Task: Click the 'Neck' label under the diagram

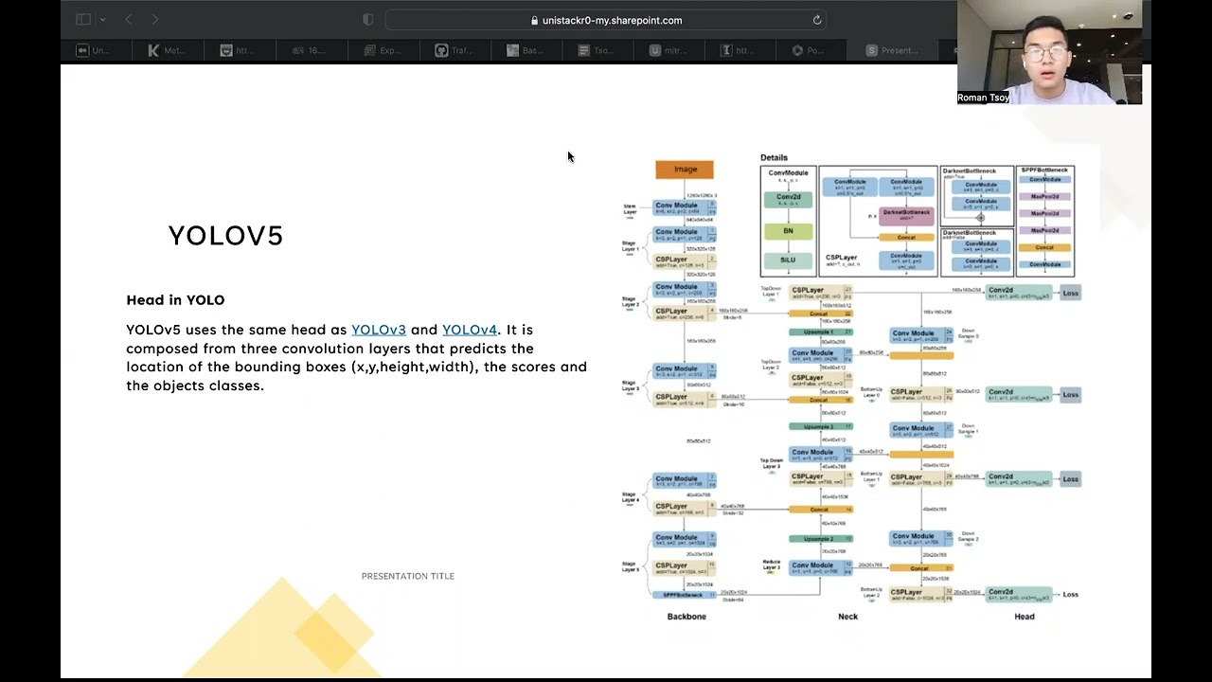Action: click(x=847, y=617)
